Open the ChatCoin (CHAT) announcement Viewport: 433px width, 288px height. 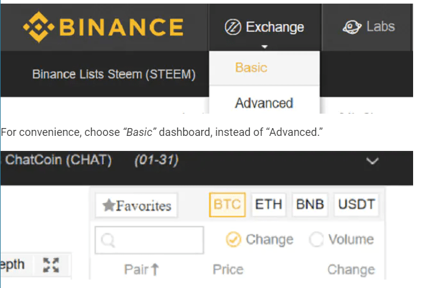click(58, 160)
